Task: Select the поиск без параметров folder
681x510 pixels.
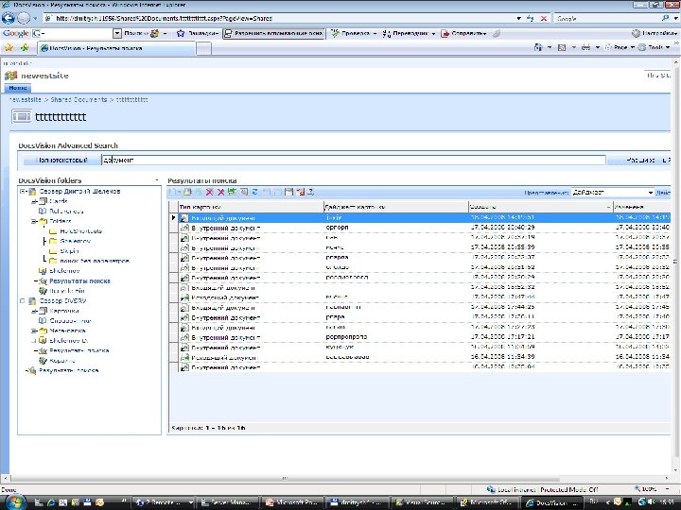Action: coord(95,261)
